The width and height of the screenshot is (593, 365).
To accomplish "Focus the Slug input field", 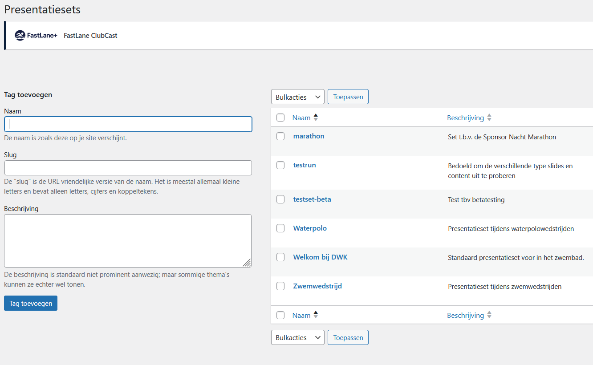I will click(128, 168).
